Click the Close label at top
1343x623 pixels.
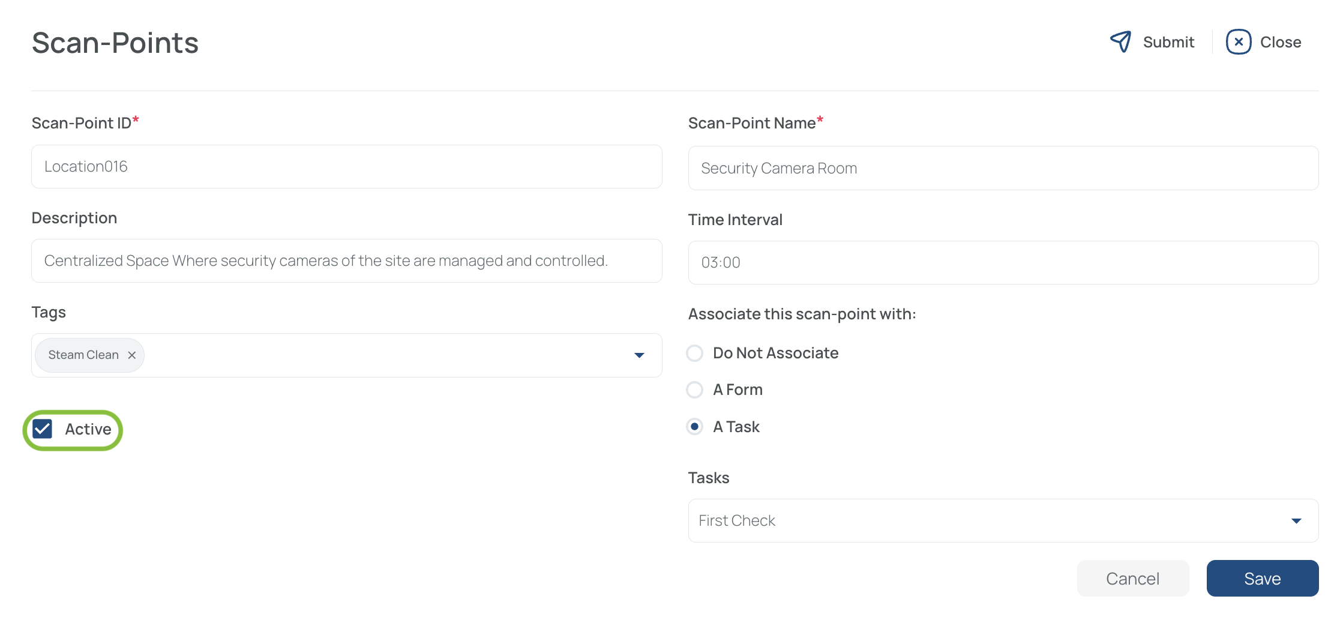1281,42
